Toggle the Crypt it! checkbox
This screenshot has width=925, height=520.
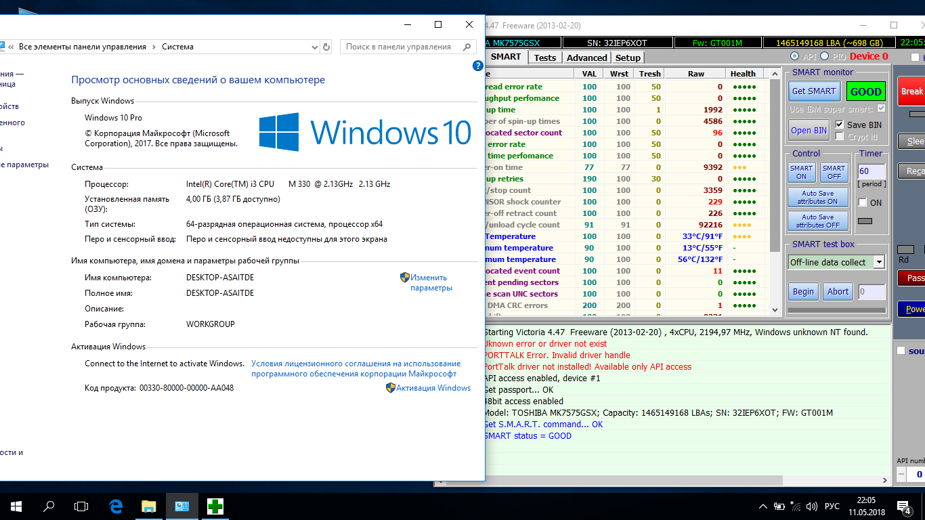840,137
